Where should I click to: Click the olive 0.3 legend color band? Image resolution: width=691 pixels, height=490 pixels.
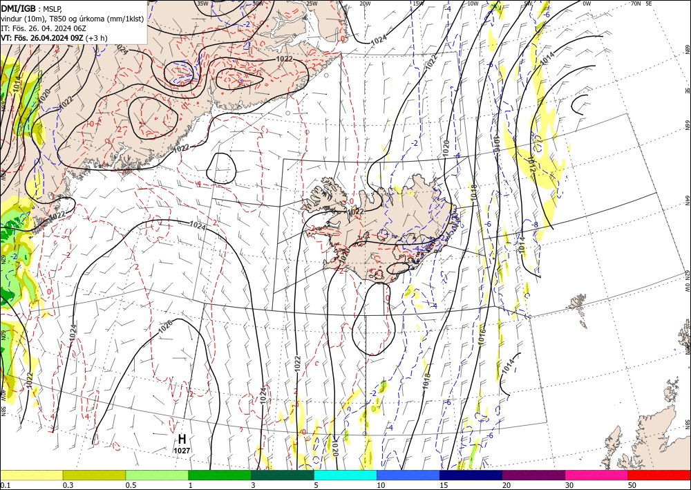coord(94,475)
